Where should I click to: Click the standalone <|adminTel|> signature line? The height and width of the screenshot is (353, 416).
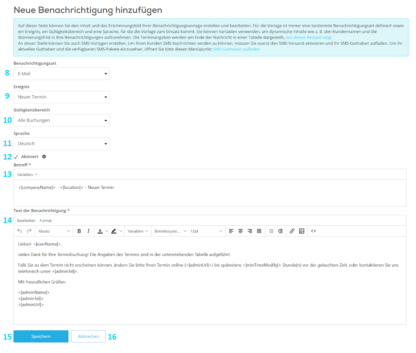31,299
